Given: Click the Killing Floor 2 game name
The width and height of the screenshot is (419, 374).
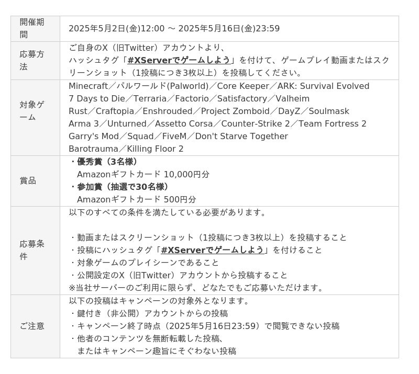Looking at the screenshot, I should pyautogui.click(x=155, y=149).
